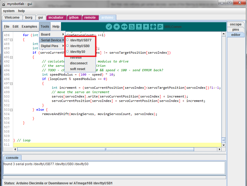This screenshot has height=186, width=247.
Task: Select the /dev/ttyUSB77 serial device
Action: click(x=80, y=40)
